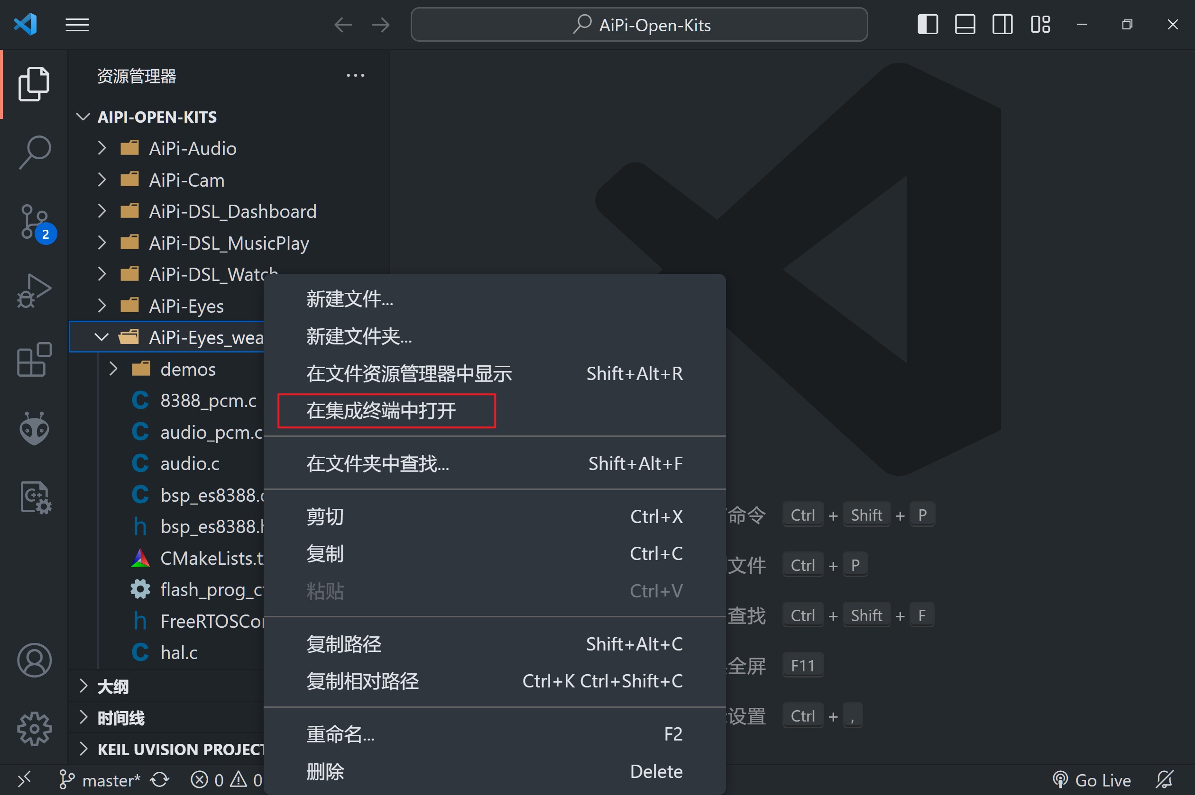Expand the AiPi-Eyes folder
The image size is (1195, 795).
pos(166,306)
